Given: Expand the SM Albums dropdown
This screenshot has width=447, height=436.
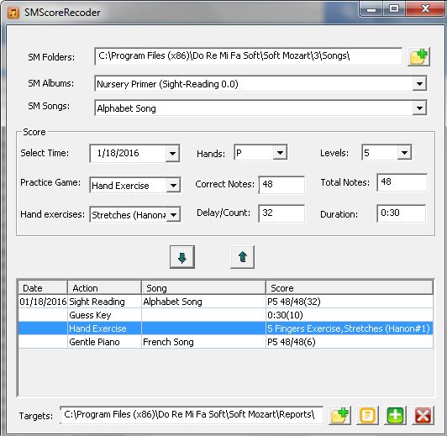Looking at the screenshot, I should tap(419, 84).
